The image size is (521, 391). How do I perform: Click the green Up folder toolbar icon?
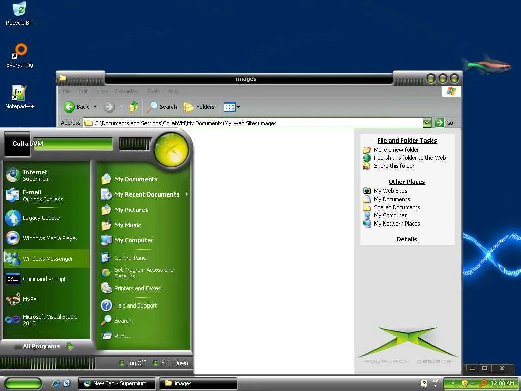[134, 107]
